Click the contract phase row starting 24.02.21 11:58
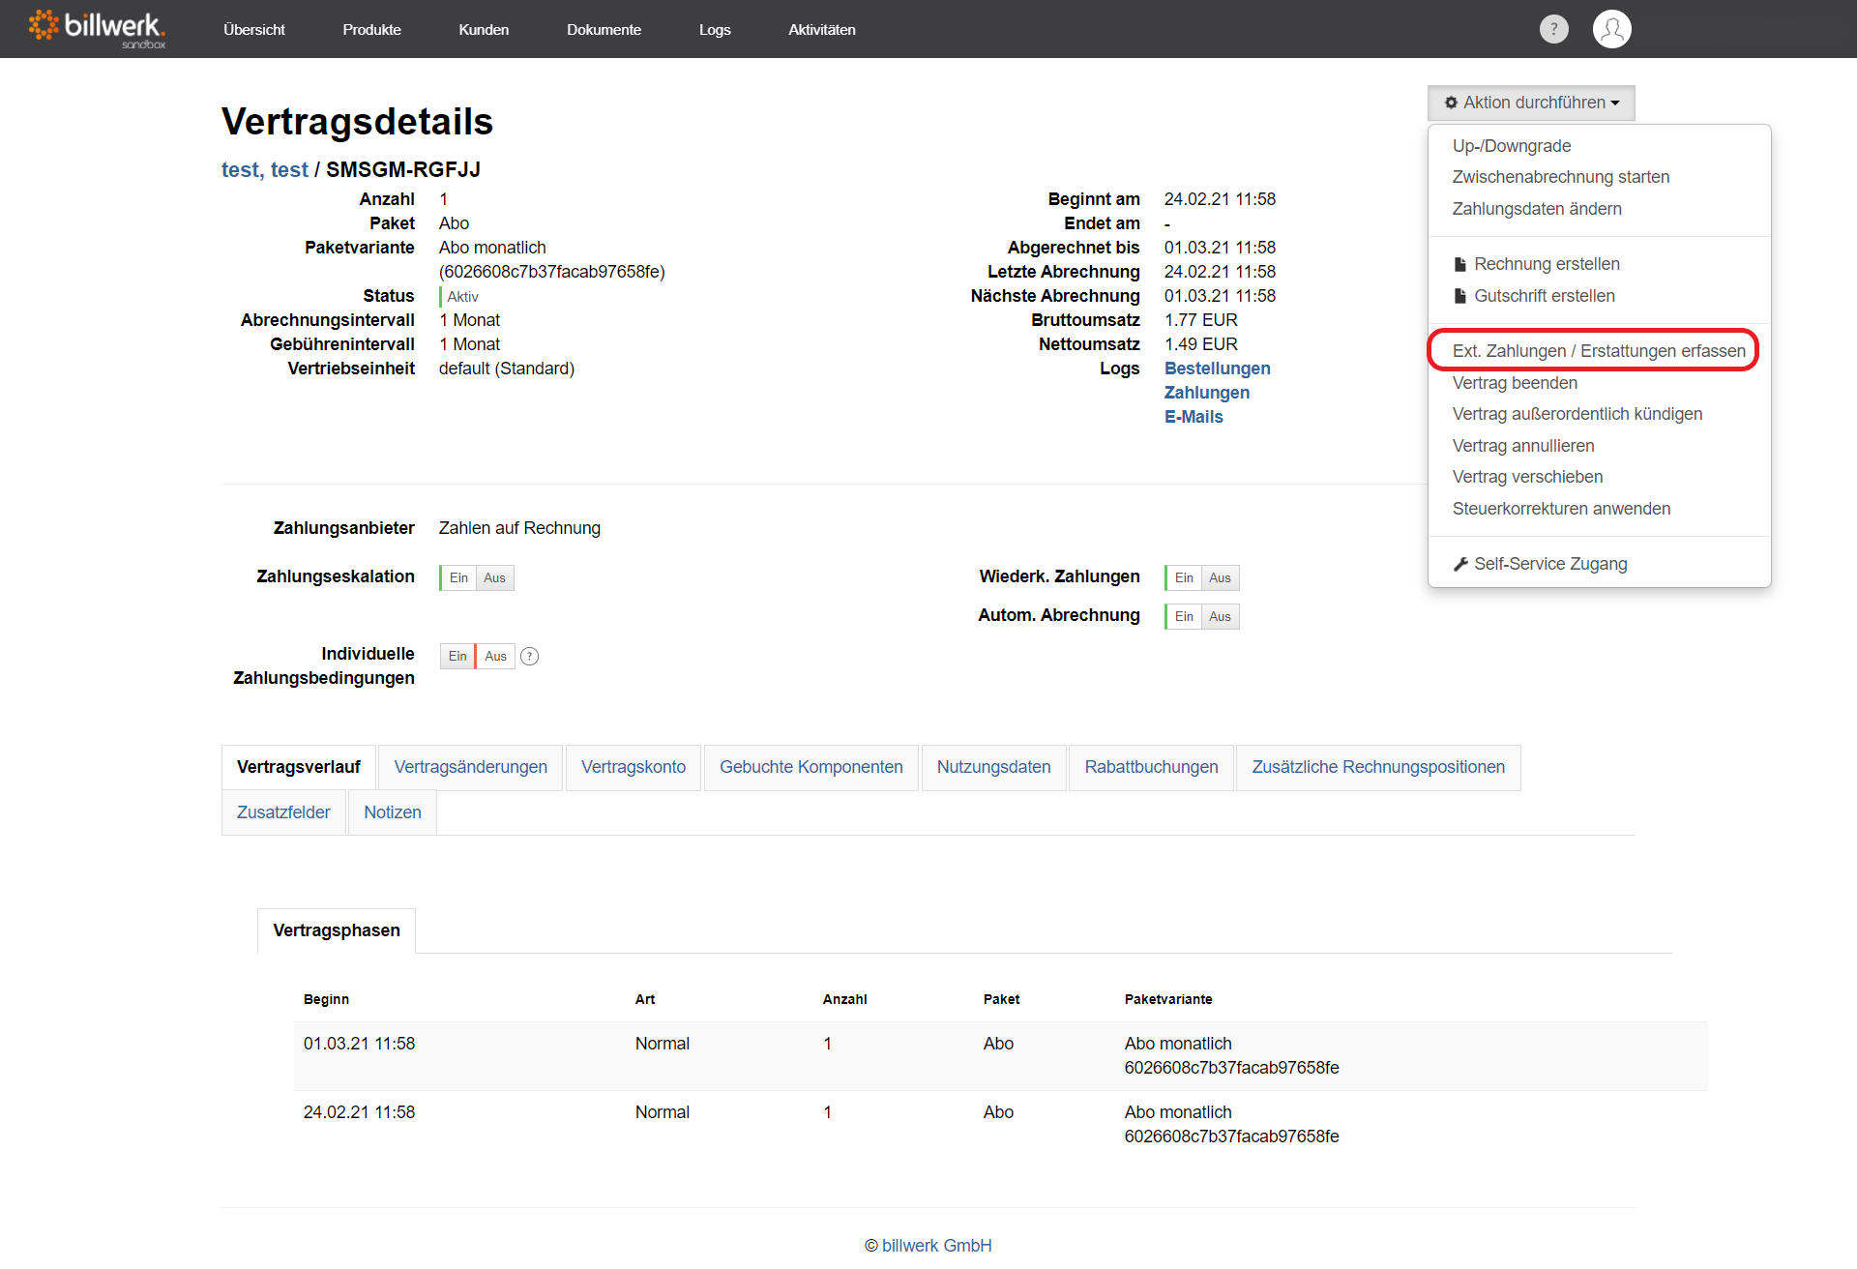Screen dimensions: 1857x1269 1001,1125
